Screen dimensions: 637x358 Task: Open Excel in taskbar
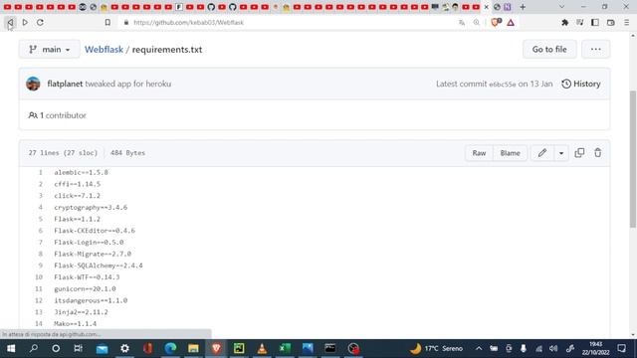point(285,349)
